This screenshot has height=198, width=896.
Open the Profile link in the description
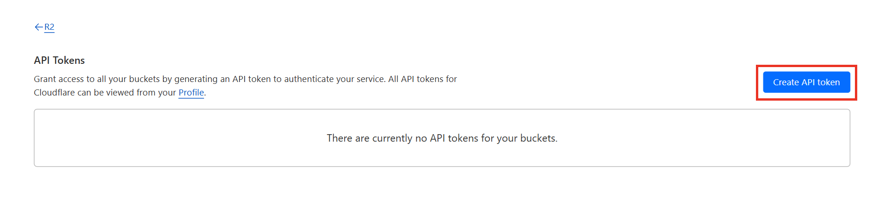(191, 92)
